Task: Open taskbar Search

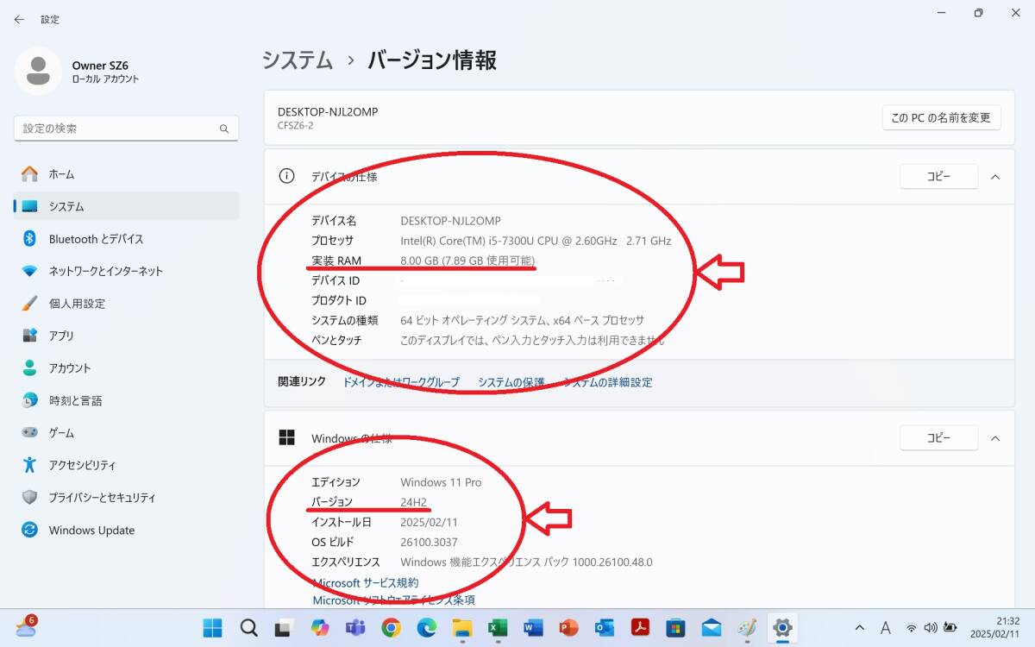Action: click(248, 627)
